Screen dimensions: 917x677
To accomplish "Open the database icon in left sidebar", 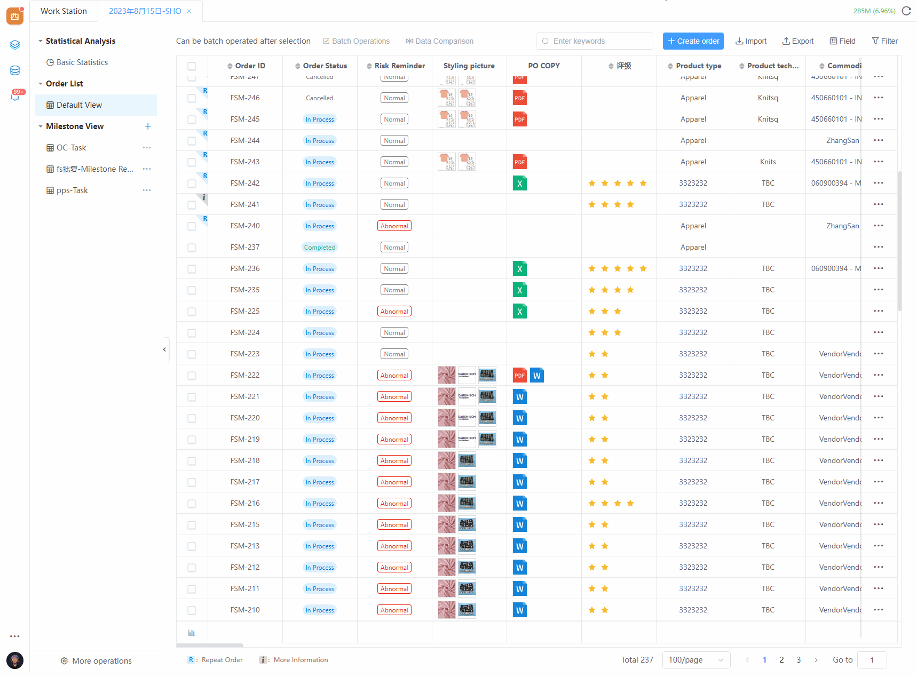I will pyautogui.click(x=15, y=70).
